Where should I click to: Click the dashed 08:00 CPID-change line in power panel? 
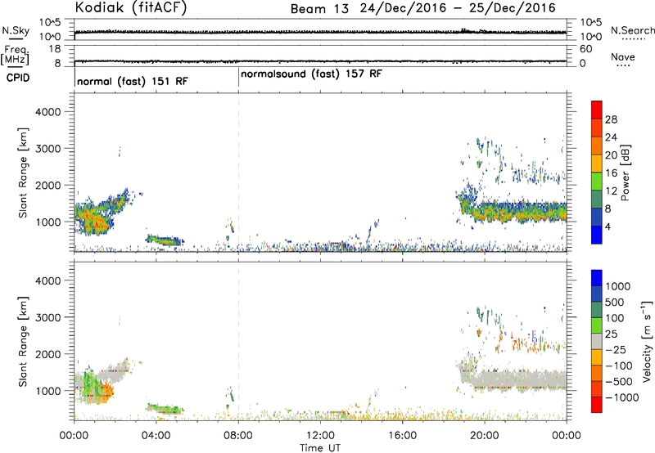pyautogui.click(x=238, y=173)
